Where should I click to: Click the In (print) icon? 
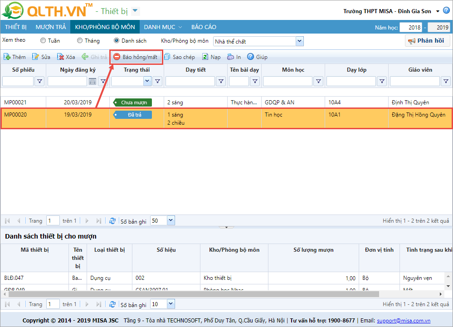(230, 57)
